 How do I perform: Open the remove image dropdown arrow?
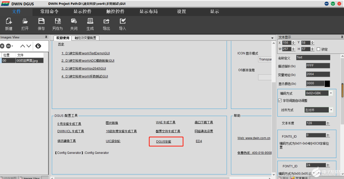pyautogui.click(x=12, y=46)
